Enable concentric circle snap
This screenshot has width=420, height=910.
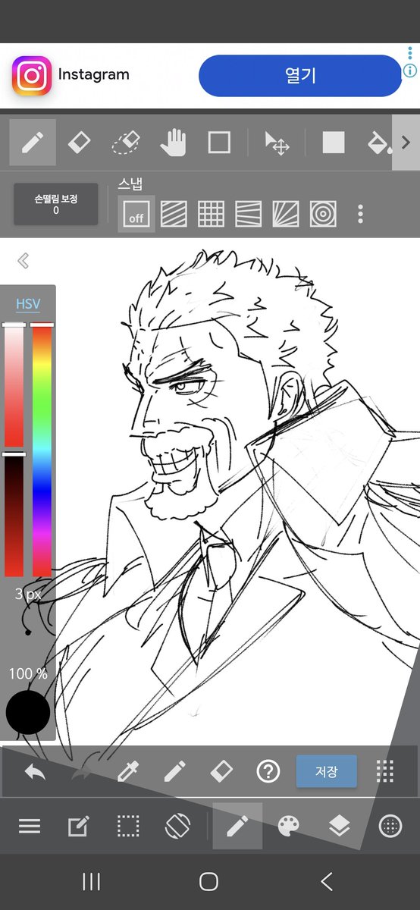coord(323,214)
